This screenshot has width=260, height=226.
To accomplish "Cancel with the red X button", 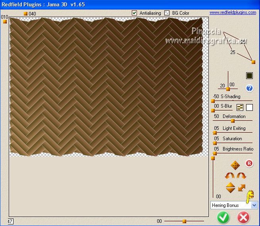I will pyautogui.click(x=243, y=217).
